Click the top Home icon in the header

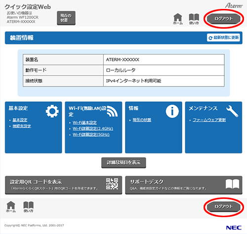178,19
